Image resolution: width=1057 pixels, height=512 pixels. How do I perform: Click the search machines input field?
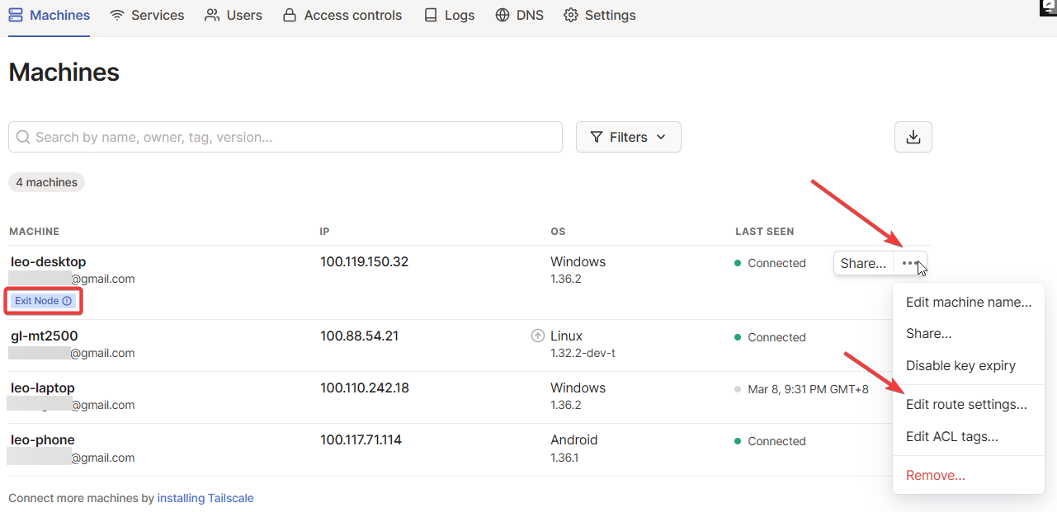coord(285,137)
